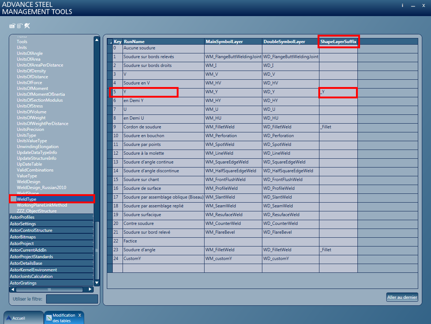The width and height of the screenshot is (431, 324).
Task: Expand the AstorDetailsBase section
Action: 51,263
